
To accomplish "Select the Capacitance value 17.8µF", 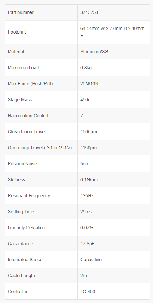I will coord(87,244).
